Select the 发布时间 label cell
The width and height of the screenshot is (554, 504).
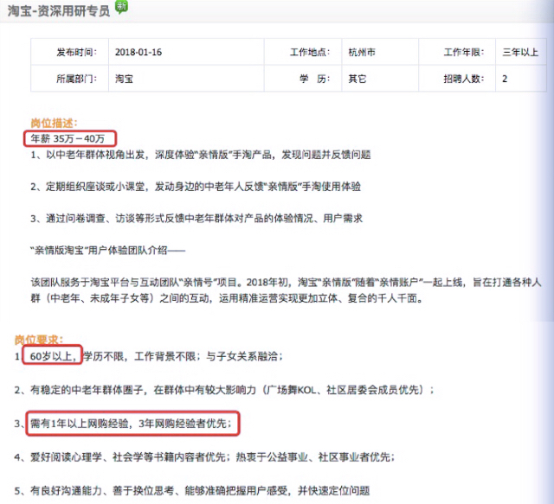(x=69, y=52)
